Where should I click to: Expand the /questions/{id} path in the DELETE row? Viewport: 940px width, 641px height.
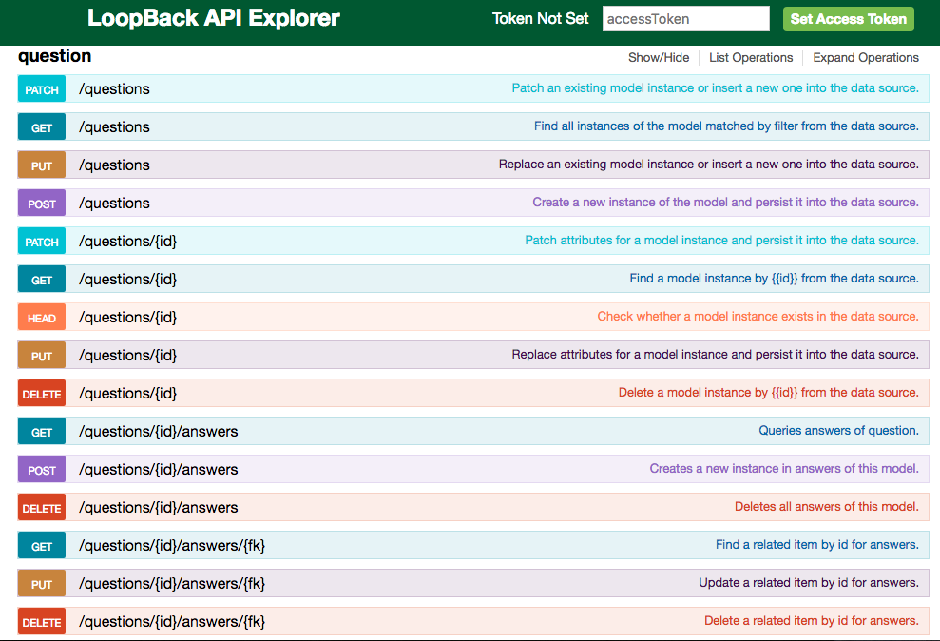pyautogui.click(x=127, y=394)
